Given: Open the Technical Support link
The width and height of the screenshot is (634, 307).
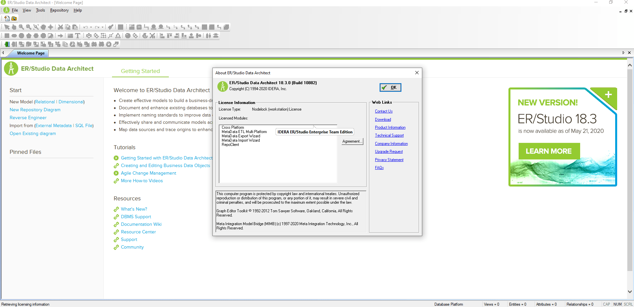Looking at the screenshot, I should 389,135.
